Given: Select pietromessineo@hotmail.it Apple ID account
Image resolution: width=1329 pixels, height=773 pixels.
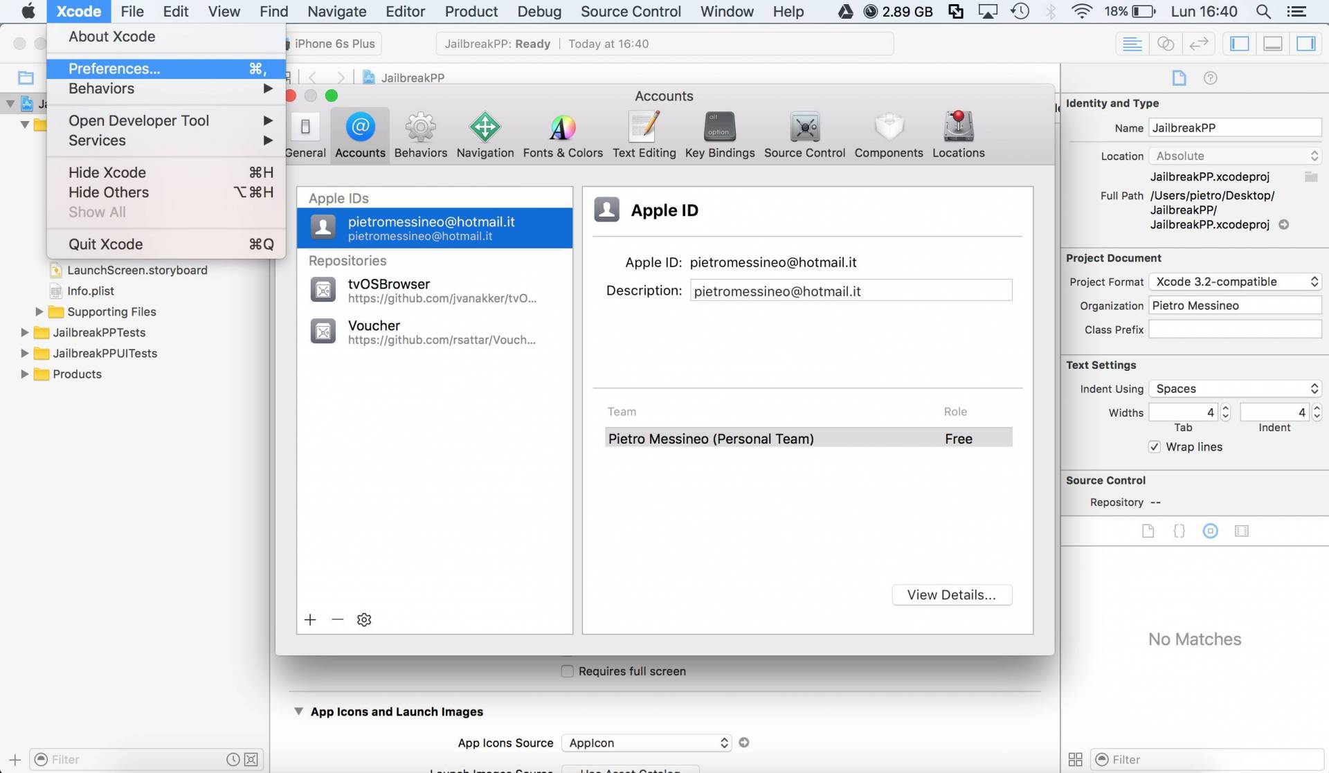Looking at the screenshot, I should [435, 228].
